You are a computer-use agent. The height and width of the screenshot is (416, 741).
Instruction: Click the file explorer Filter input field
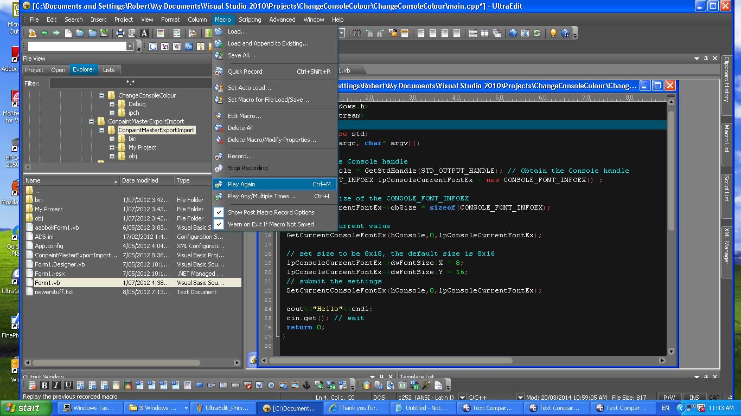(130, 83)
